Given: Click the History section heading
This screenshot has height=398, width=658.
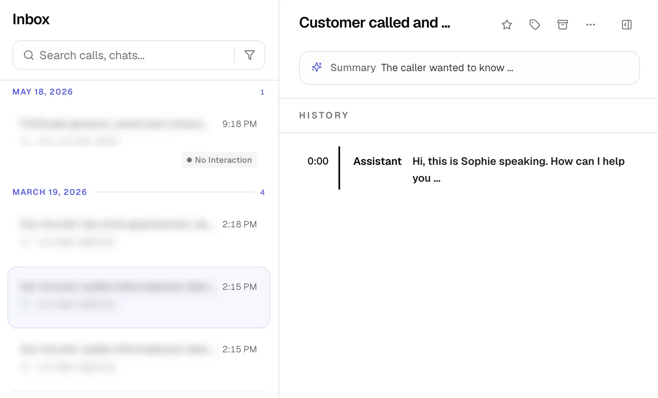Looking at the screenshot, I should [x=324, y=116].
